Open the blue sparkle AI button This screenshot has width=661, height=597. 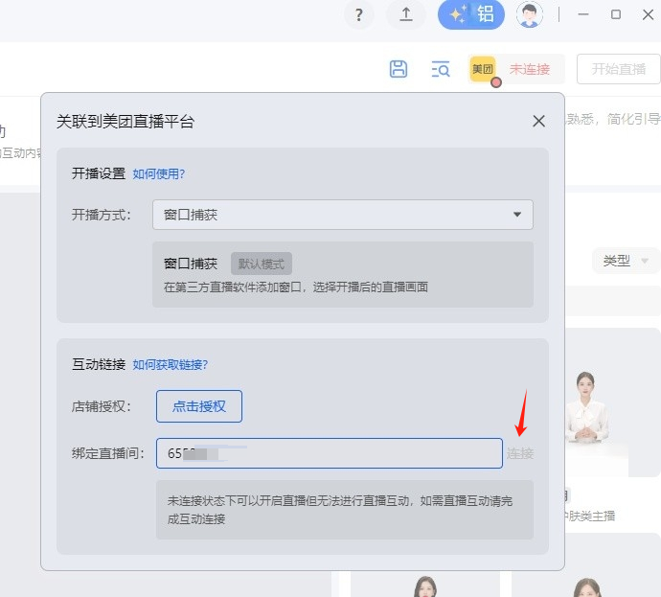(471, 14)
